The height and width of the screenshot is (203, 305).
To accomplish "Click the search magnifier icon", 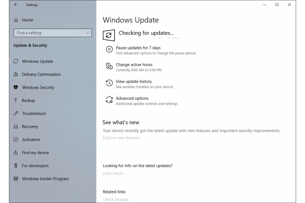I will (x=88, y=33).
